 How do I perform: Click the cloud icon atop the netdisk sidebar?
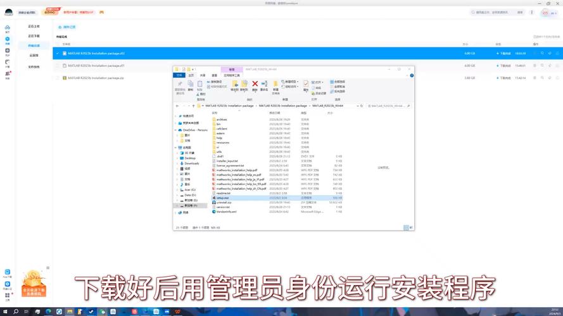pyautogui.click(x=7, y=28)
